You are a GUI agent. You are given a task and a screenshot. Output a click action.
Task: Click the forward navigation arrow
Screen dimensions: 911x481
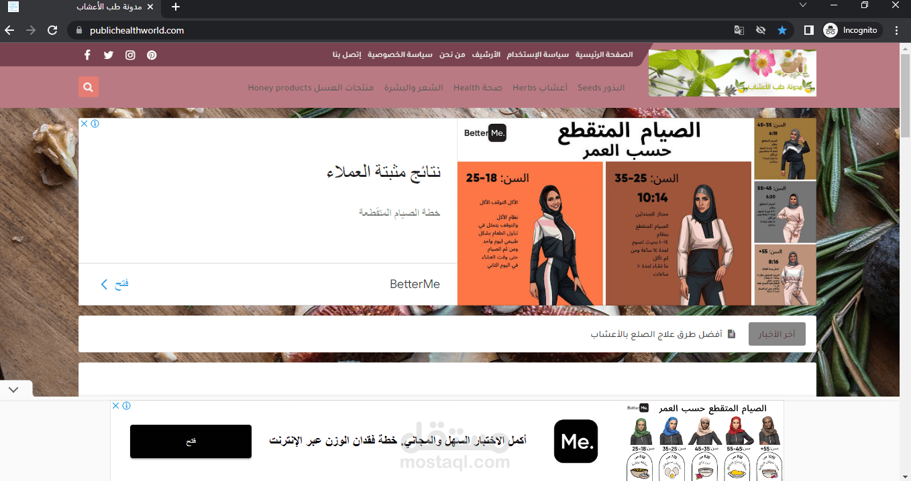click(x=31, y=30)
